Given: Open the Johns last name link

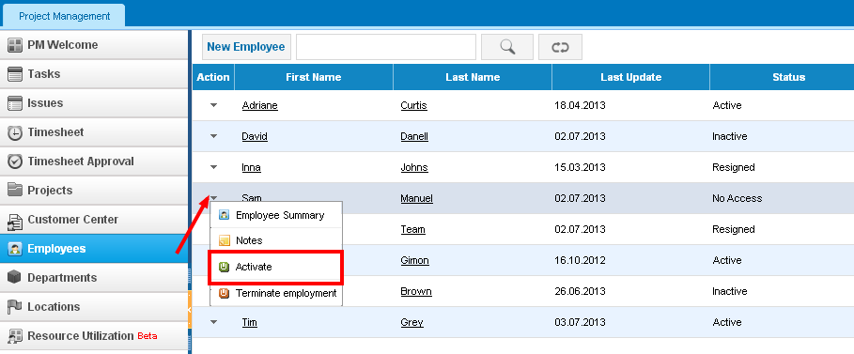Looking at the screenshot, I should [x=414, y=168].
